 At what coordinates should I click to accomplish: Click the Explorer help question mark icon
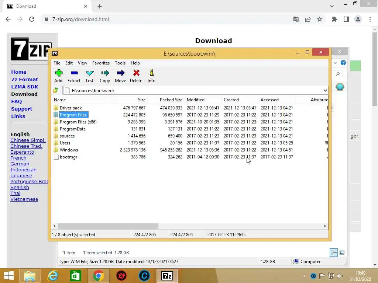coord(343,63)
